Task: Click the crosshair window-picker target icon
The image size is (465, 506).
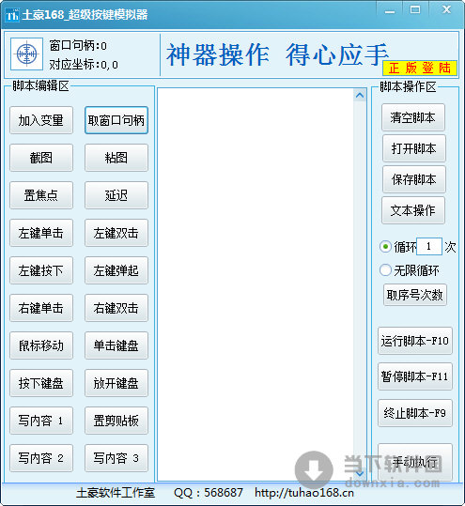Action: click(x=27, y=54)
